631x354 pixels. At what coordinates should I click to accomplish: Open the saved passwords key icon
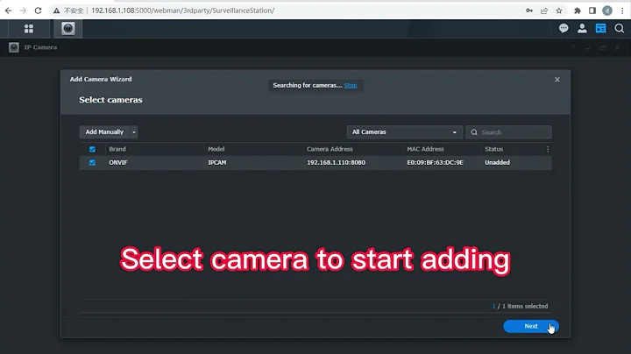529,11
